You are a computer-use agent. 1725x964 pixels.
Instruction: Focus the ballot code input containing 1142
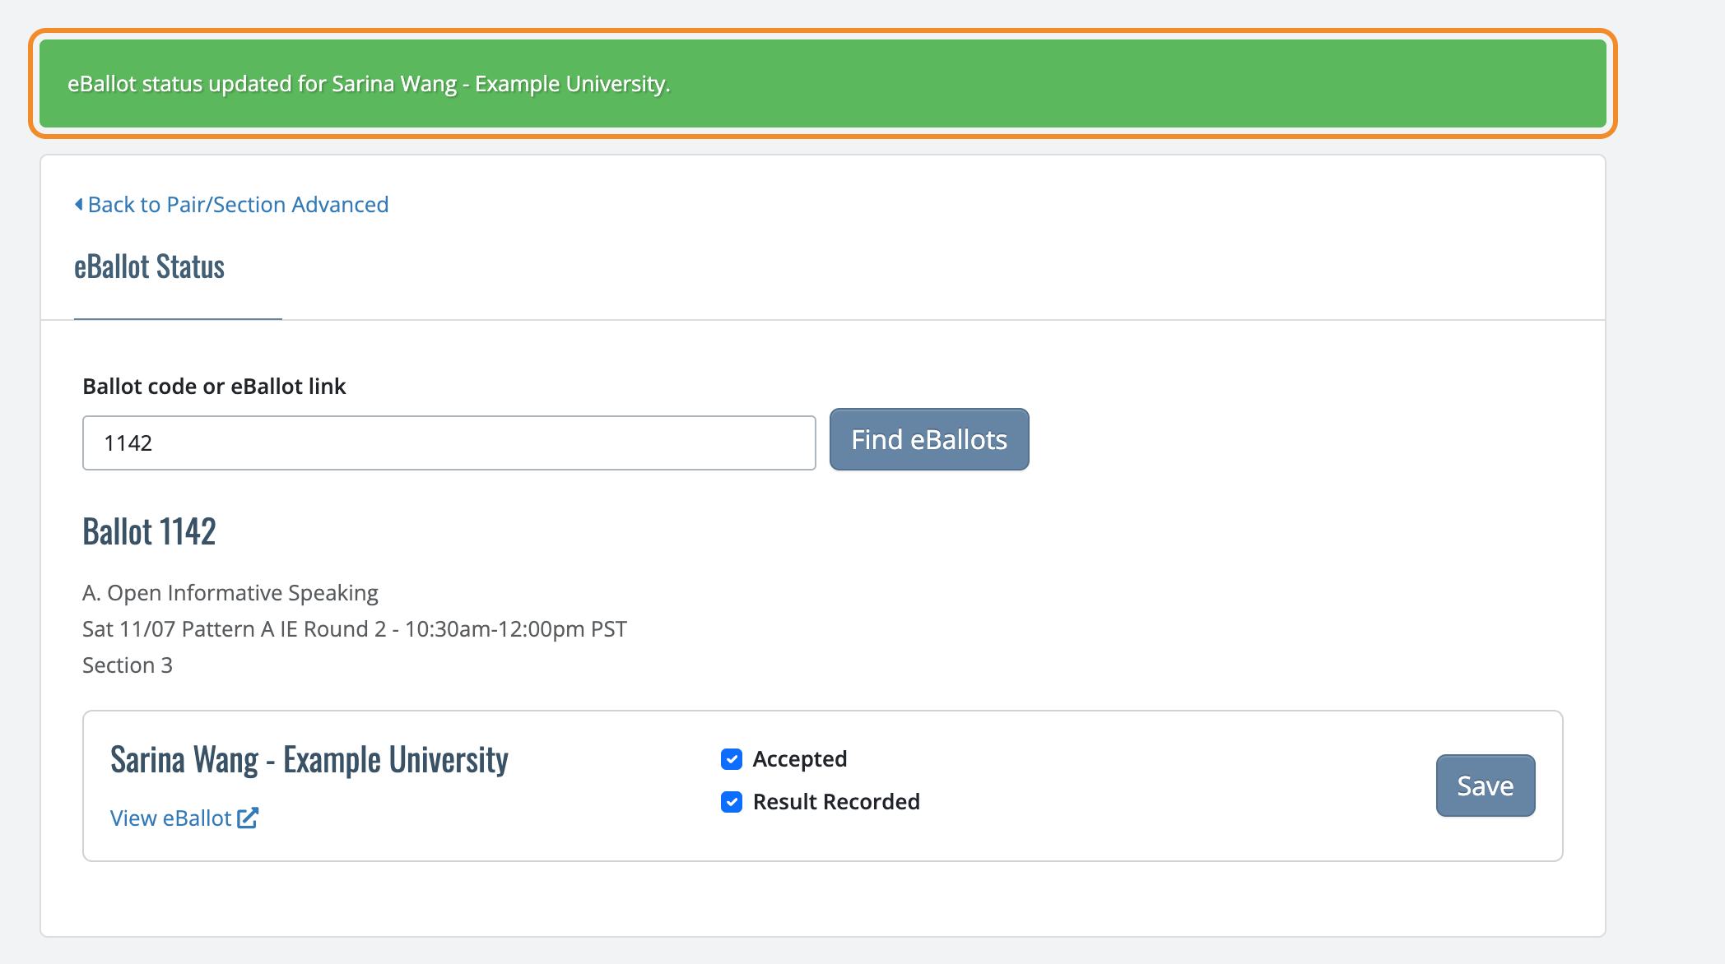tap(449, 443)
